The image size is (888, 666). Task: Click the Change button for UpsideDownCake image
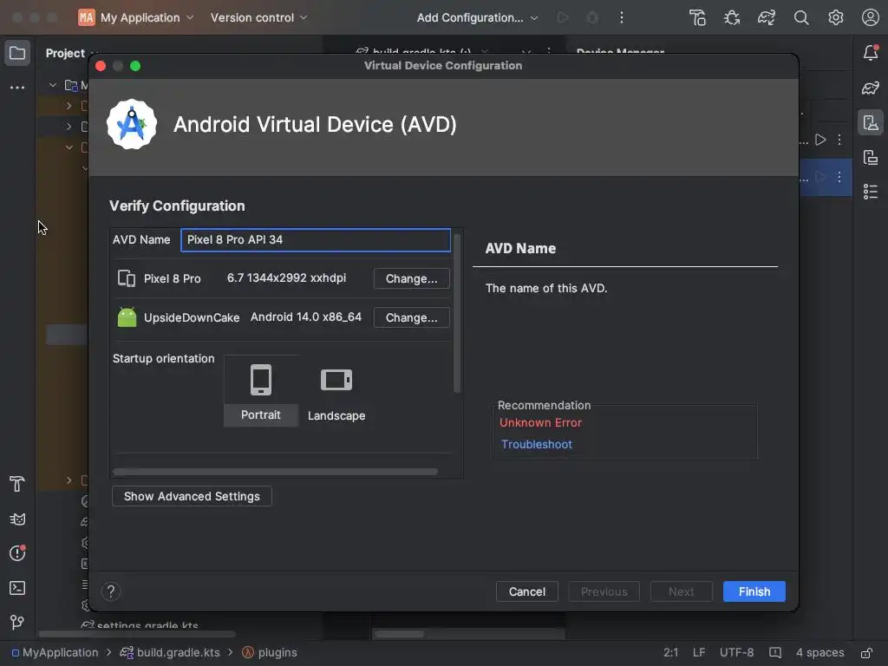(412, 317)
